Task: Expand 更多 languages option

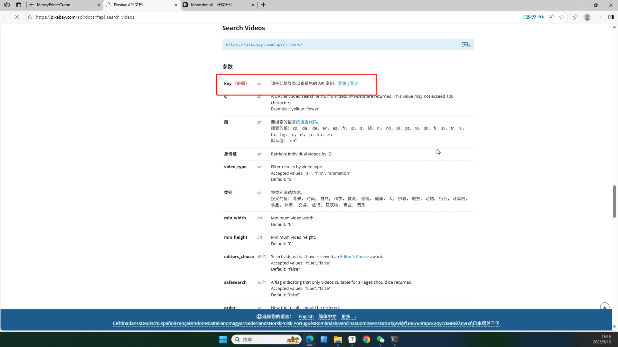Action: 349,316
